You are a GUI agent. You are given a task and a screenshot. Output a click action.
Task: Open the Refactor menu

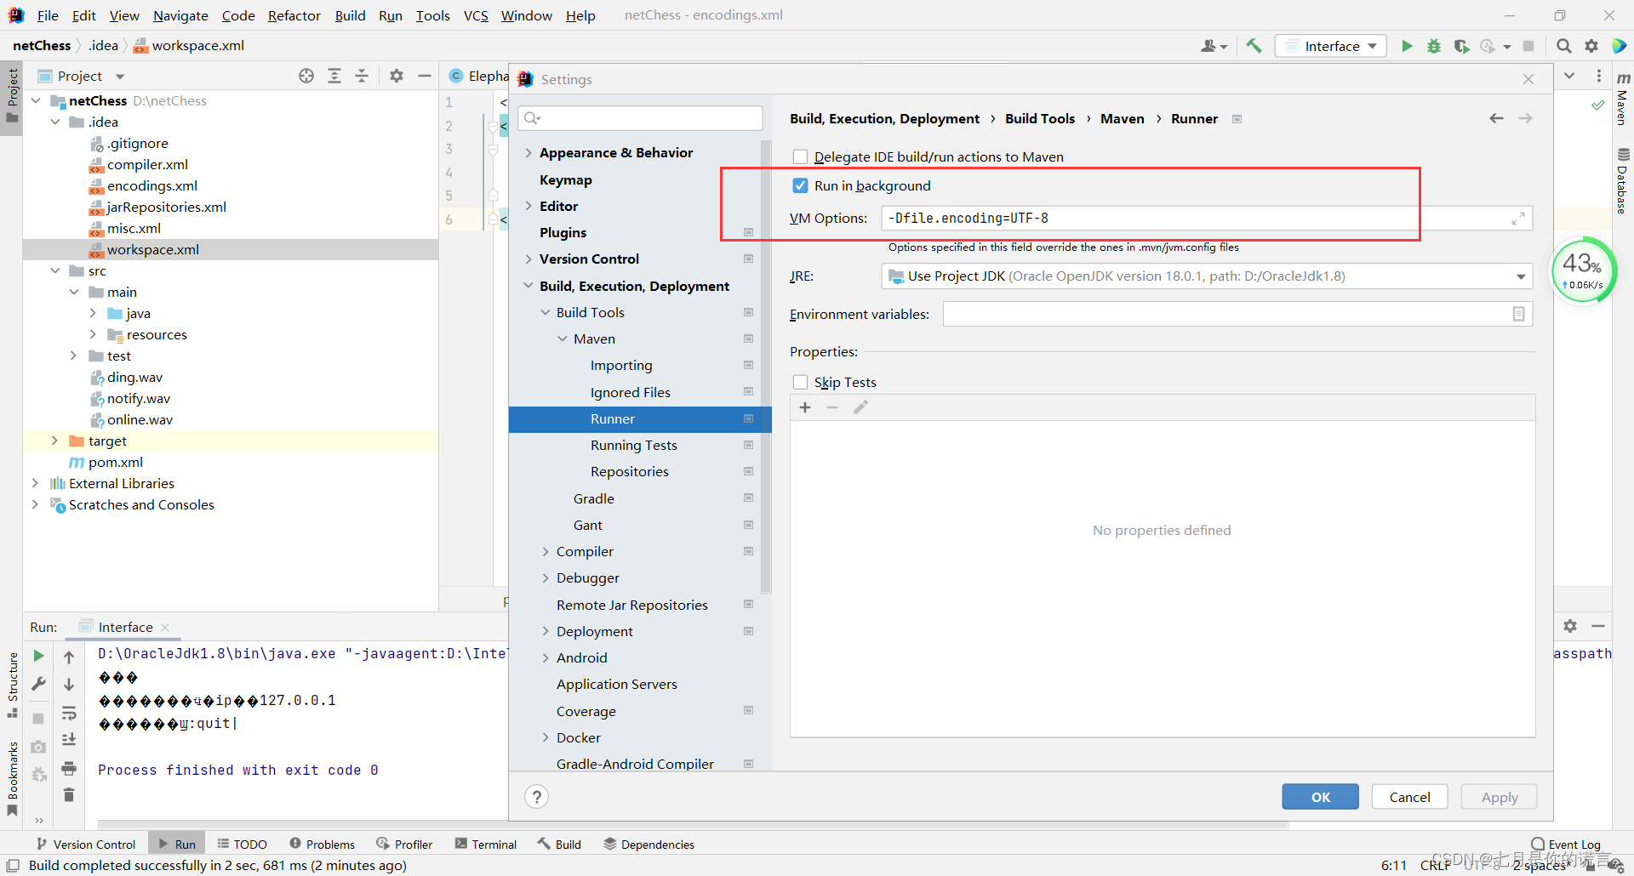294,15
